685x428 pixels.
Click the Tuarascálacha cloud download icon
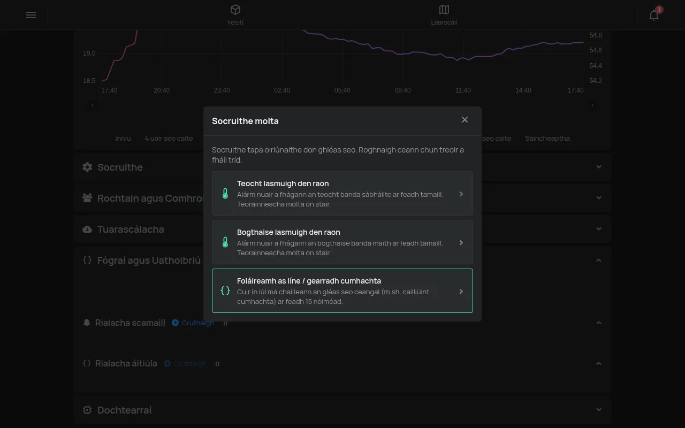tap(87, 229)
